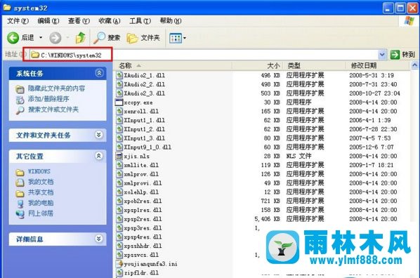Click the xpob2res.dll file icon
The height and width of the screenshot is (278, 420).
tap(119, 201)
